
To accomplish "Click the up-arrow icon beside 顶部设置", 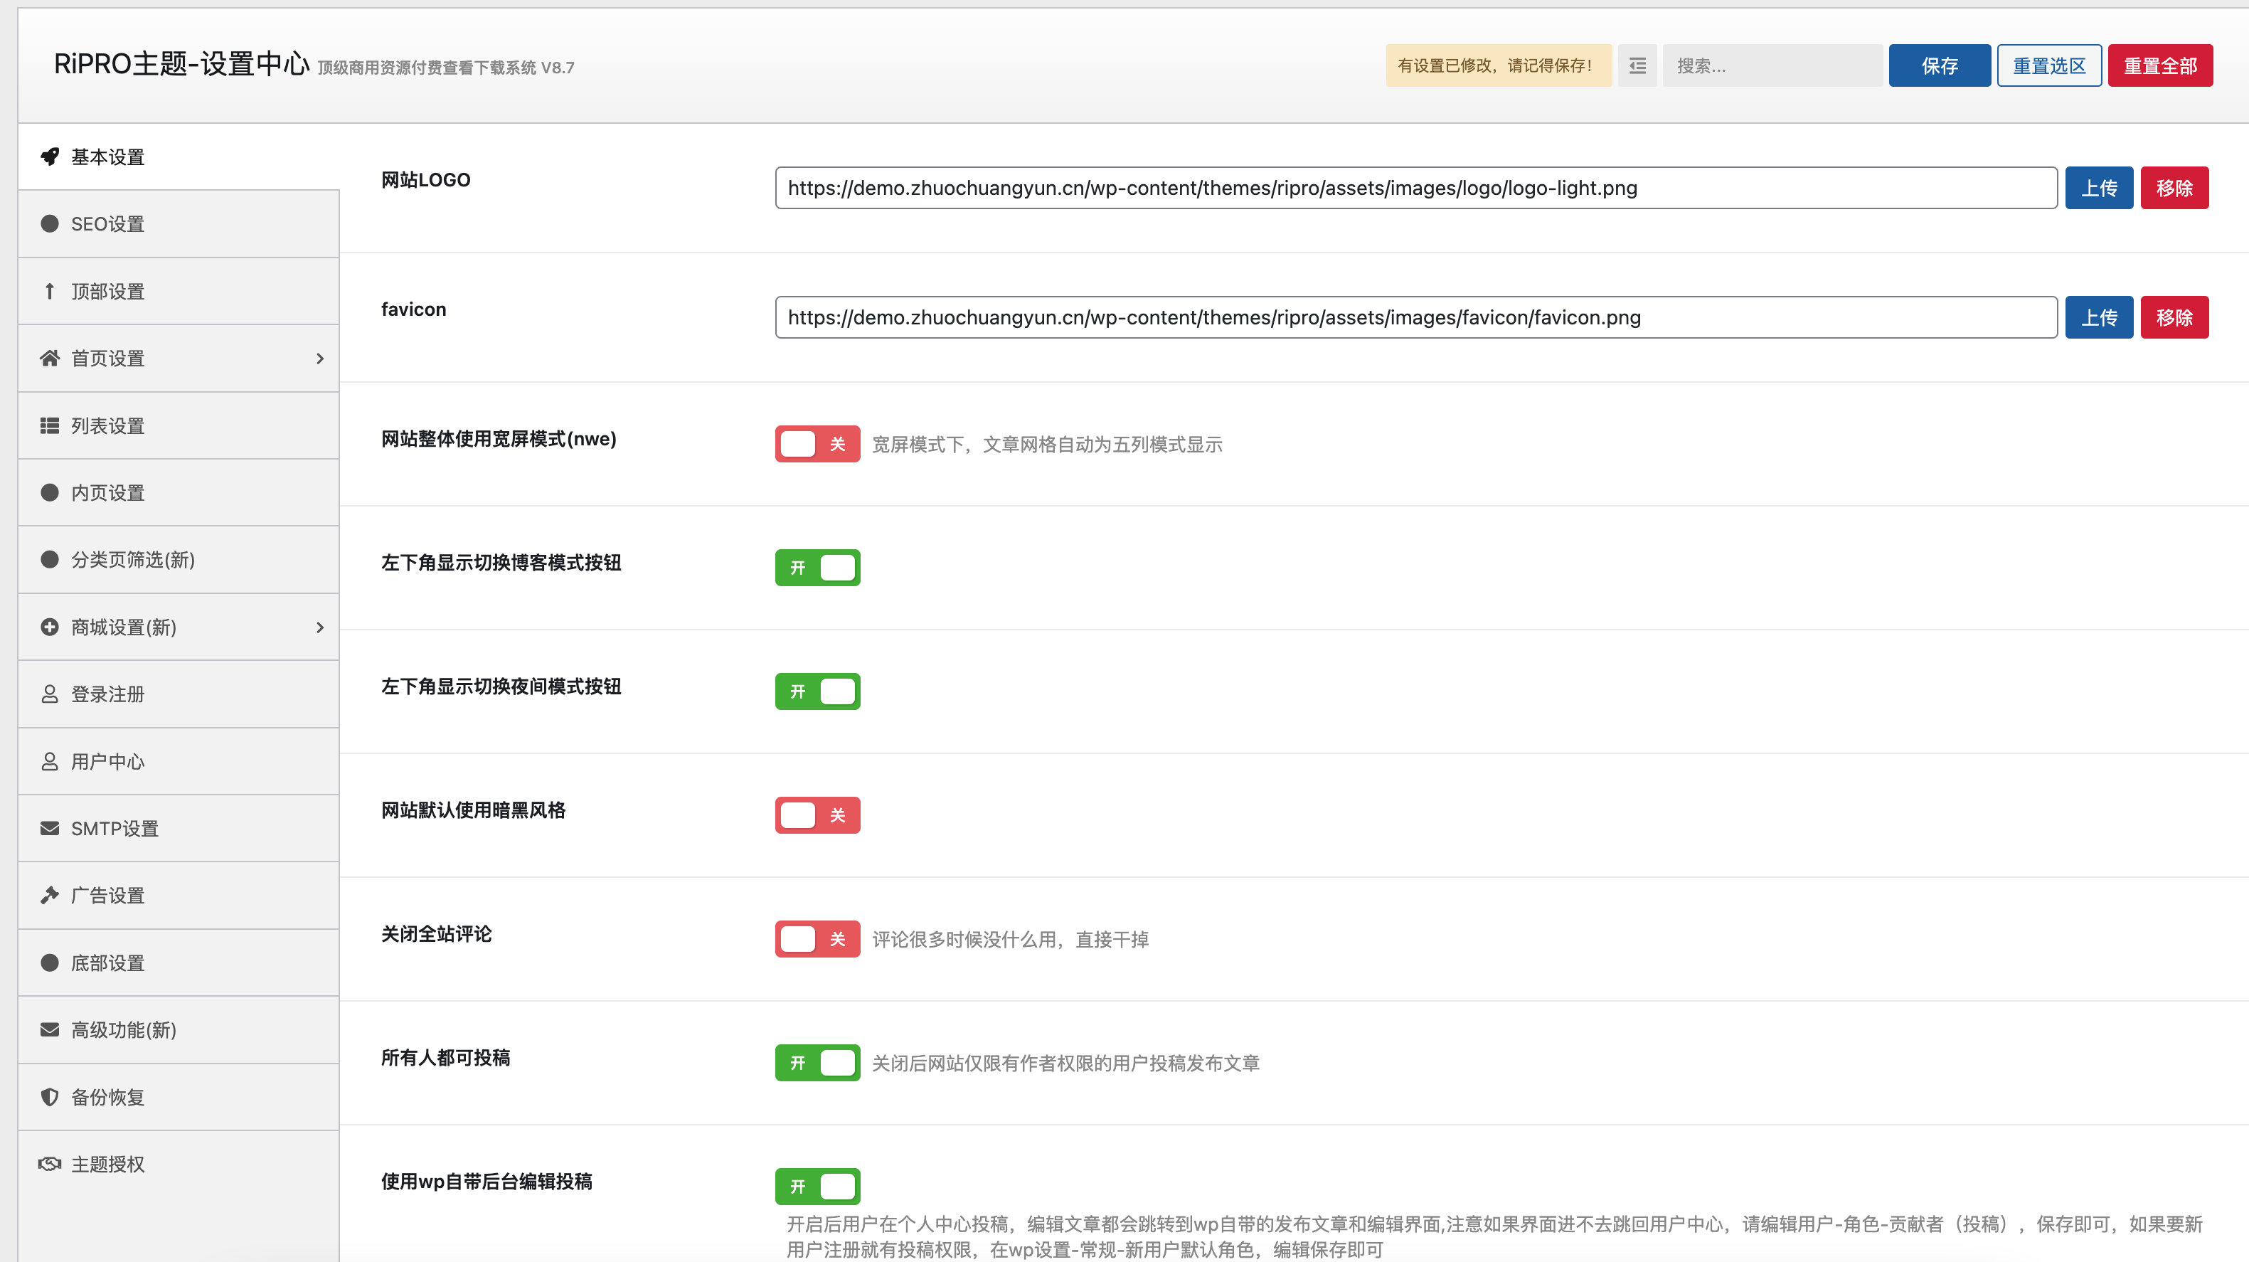I will coord(50,291).
